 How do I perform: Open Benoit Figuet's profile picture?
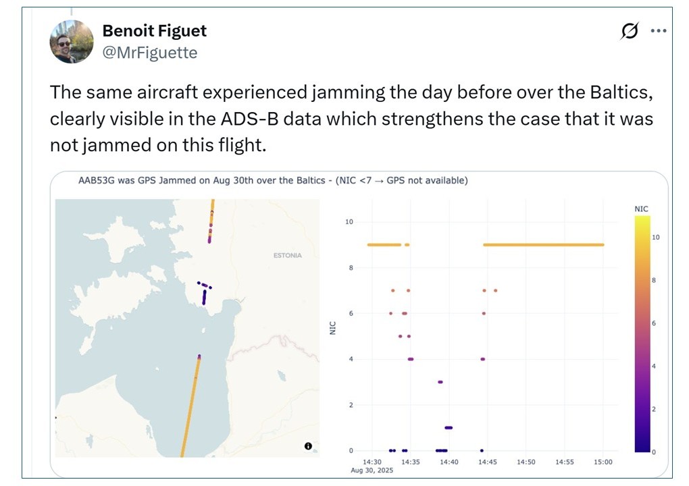coord(72,42)
